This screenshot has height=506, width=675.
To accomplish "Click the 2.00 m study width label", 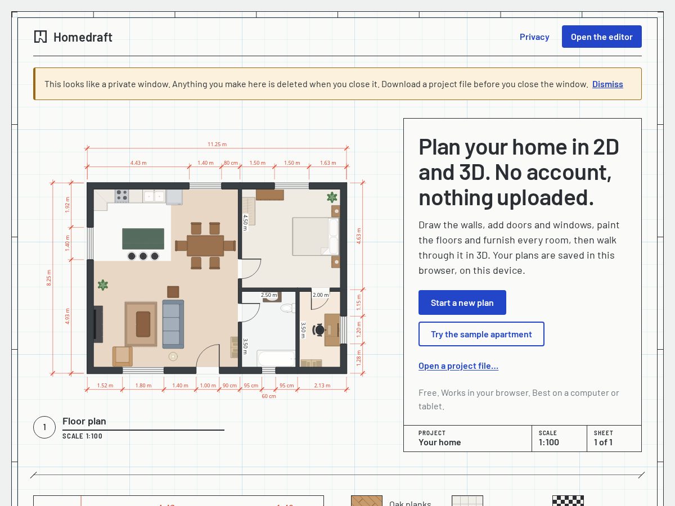I will 321,295.
